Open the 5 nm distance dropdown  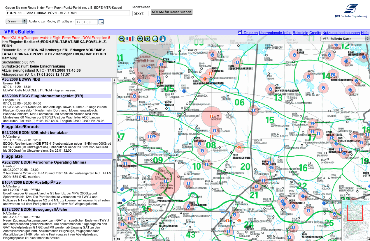16,21
